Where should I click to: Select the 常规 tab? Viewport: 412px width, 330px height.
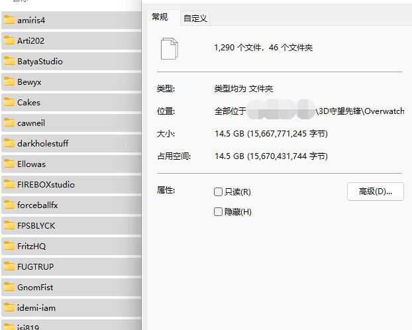tap(160, 17)
